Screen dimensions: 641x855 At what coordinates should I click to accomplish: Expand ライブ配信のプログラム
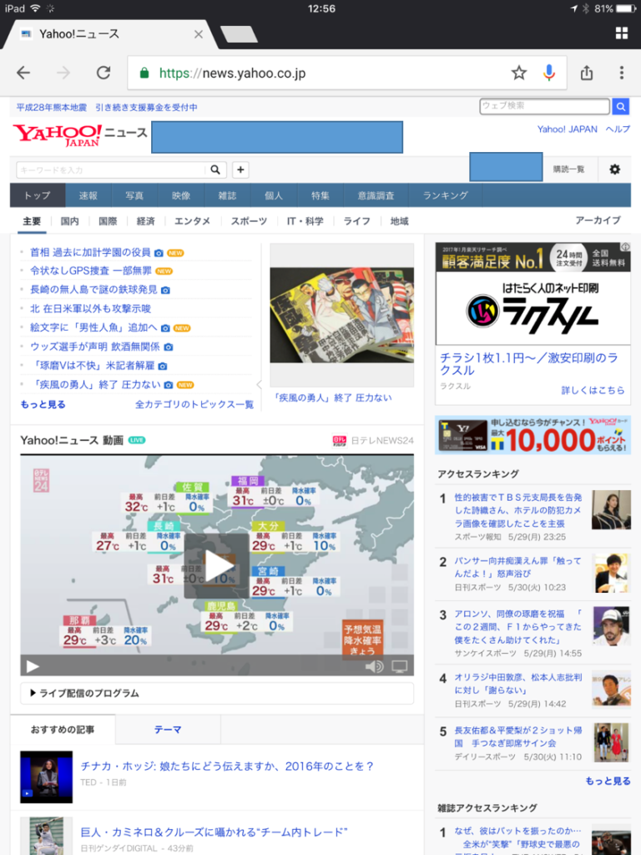click(x=217, y=693)
